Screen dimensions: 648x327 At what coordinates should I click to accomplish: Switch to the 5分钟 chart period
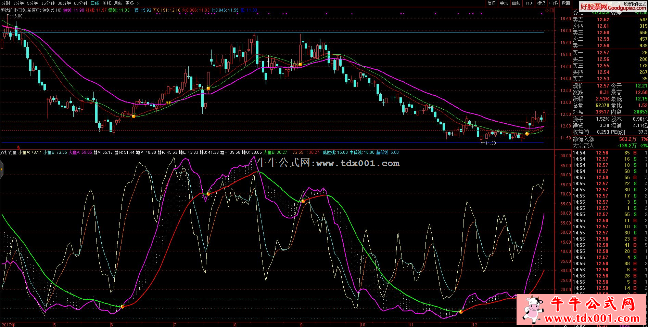coord(33,3)
